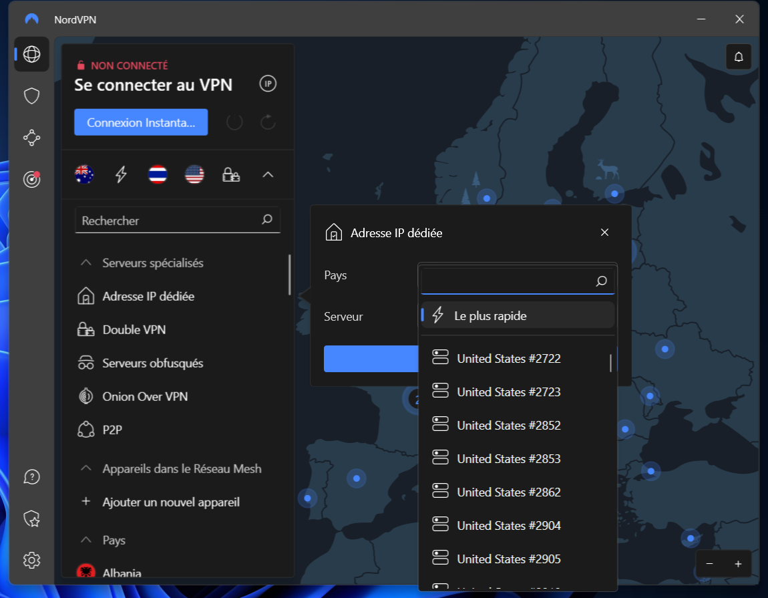The image size is (768, 598).
Task: Open Threat Protection shield icon
Action: [32, 96]
